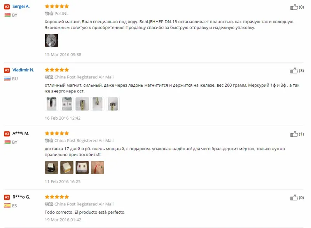Click the Spain flag under R***o G.
This screenshot has height=228, width=311.
pos(7,205)
